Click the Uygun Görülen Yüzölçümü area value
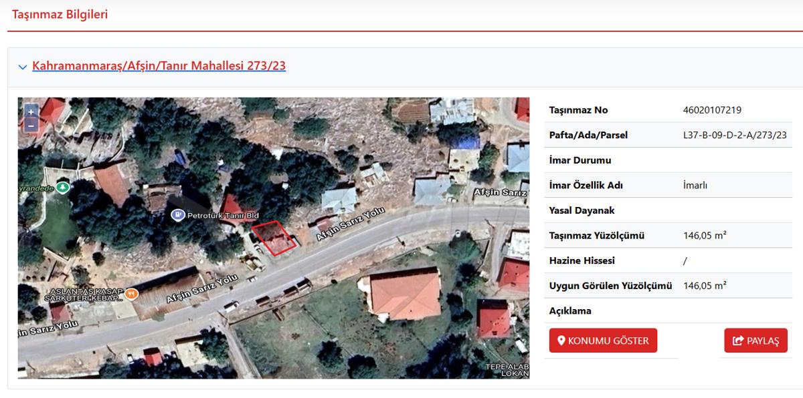The width and height of the screenshot is (803, 398). click(x=705, y=286)
